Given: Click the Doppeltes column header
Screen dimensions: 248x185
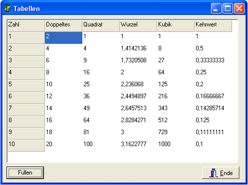Looking at the screenshot, I should pos(63,26).
